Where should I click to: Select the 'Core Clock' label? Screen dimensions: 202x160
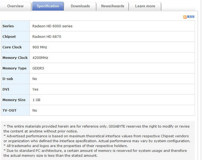[12, 47]
